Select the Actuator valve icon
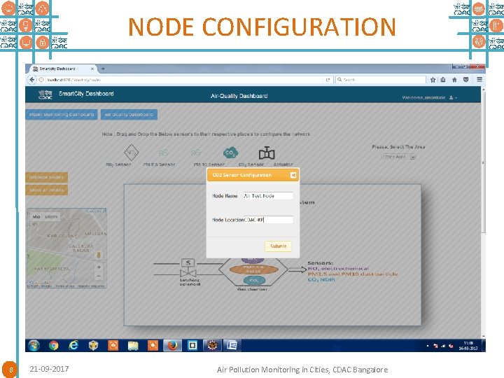The height and width of the screenshot is (378, 504). [x=267, y=153]
